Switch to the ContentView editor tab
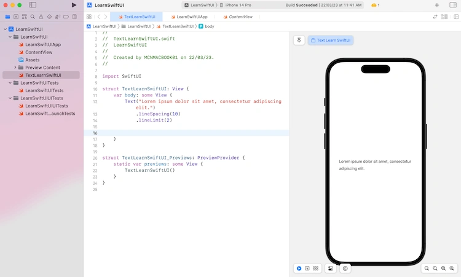The width and height of the screenshot is (461, 277). click(x=237, y=17)
